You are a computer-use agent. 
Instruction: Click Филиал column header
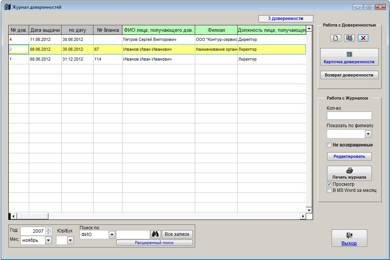[216, 30]
